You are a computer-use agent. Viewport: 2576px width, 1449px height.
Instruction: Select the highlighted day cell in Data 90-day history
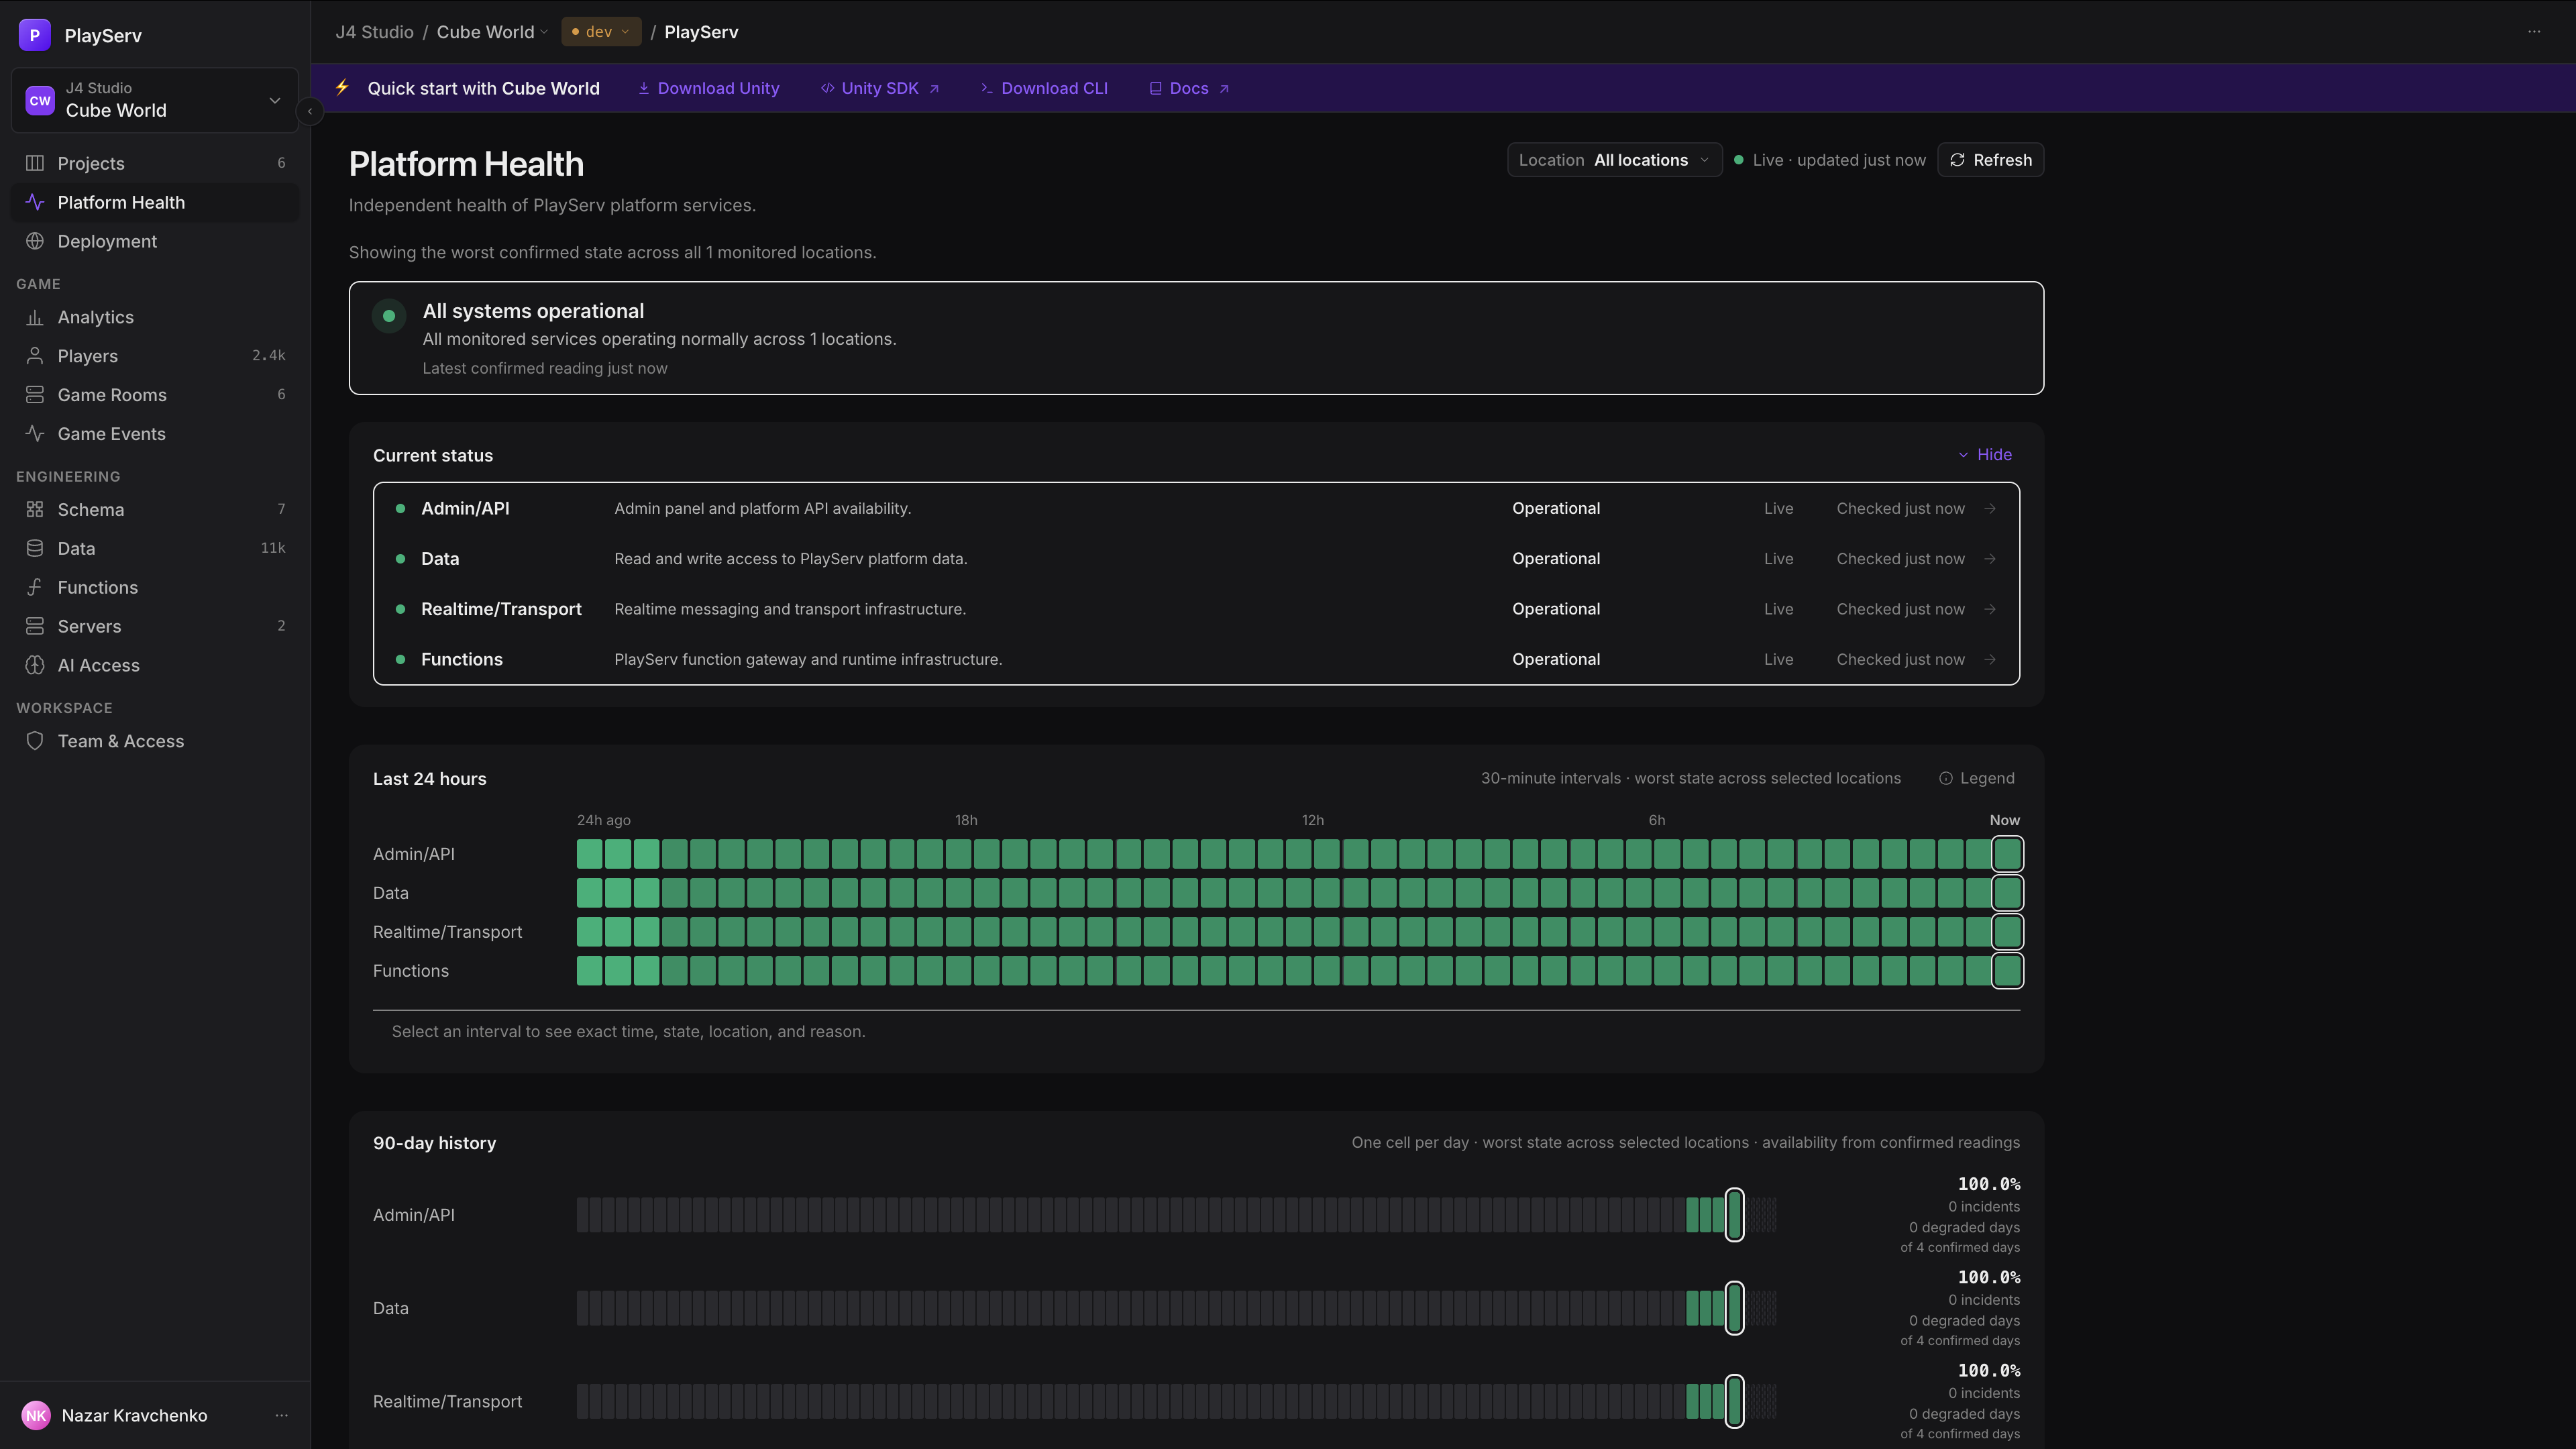(1735, 1308)
